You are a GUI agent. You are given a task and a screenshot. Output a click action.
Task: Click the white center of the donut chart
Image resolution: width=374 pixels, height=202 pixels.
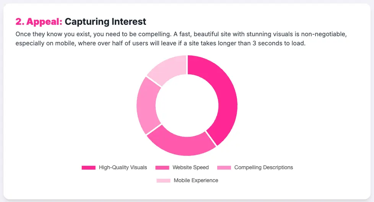click(187, 106)
